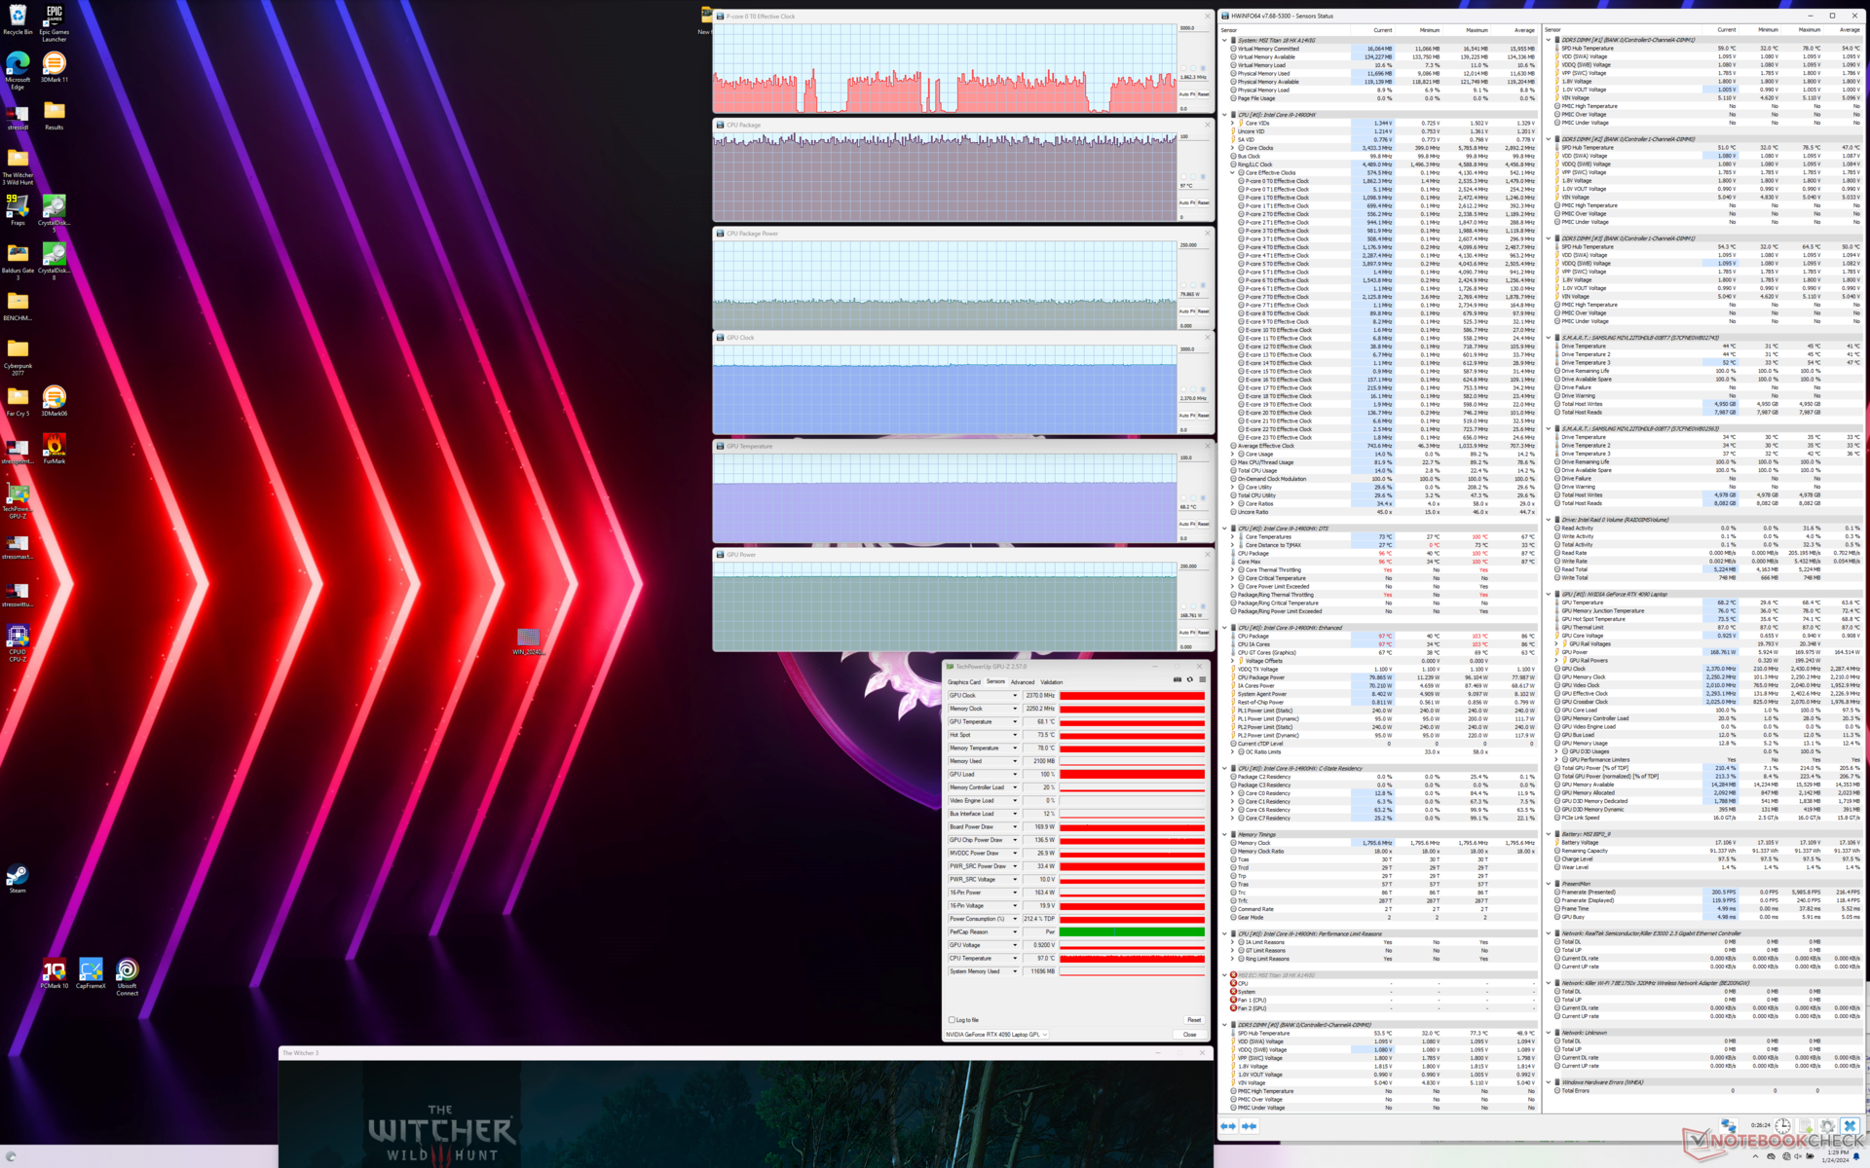Switch to Graphics Card tab

(x=963, y=681)
